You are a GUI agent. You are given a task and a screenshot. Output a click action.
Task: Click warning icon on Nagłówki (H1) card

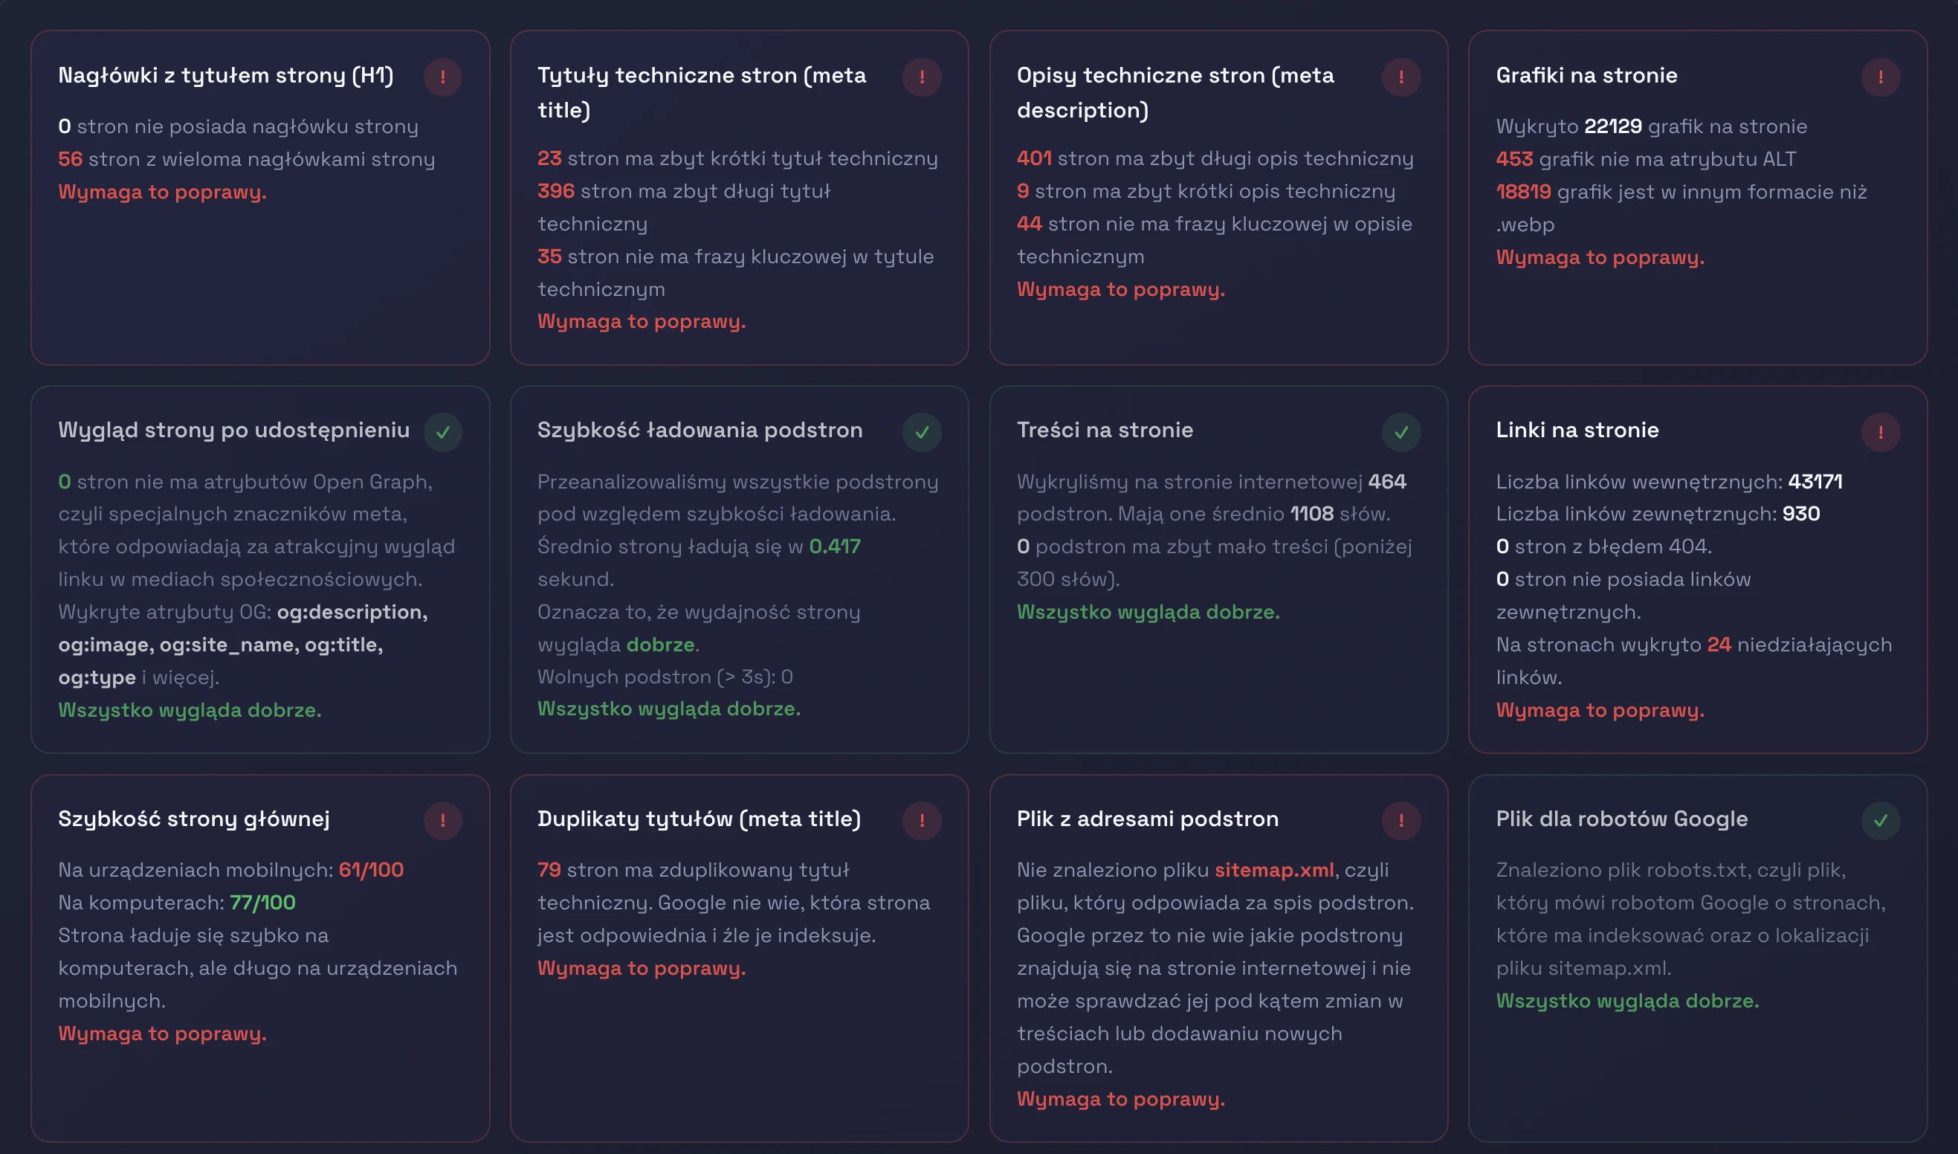click(x=442, y=77)
